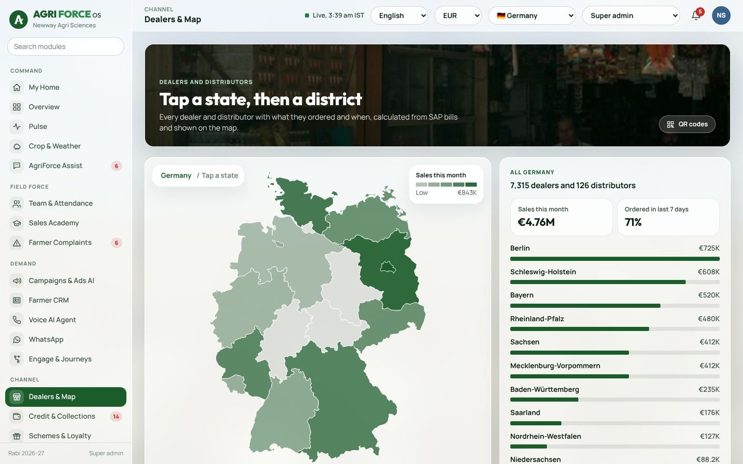Select the Mecklenburg-Vorpommern row
The width and height of the screenshot is (743, 464).
point(615,371)
